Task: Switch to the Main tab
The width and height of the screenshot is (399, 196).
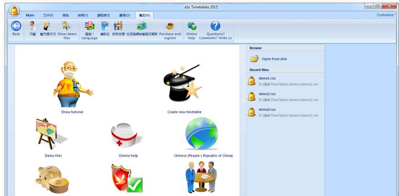Action: pyautogui.click(x=30, y=15)
